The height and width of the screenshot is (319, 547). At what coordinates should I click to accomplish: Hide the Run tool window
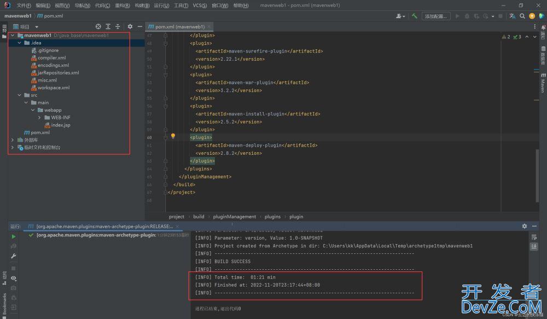point(534,226)
